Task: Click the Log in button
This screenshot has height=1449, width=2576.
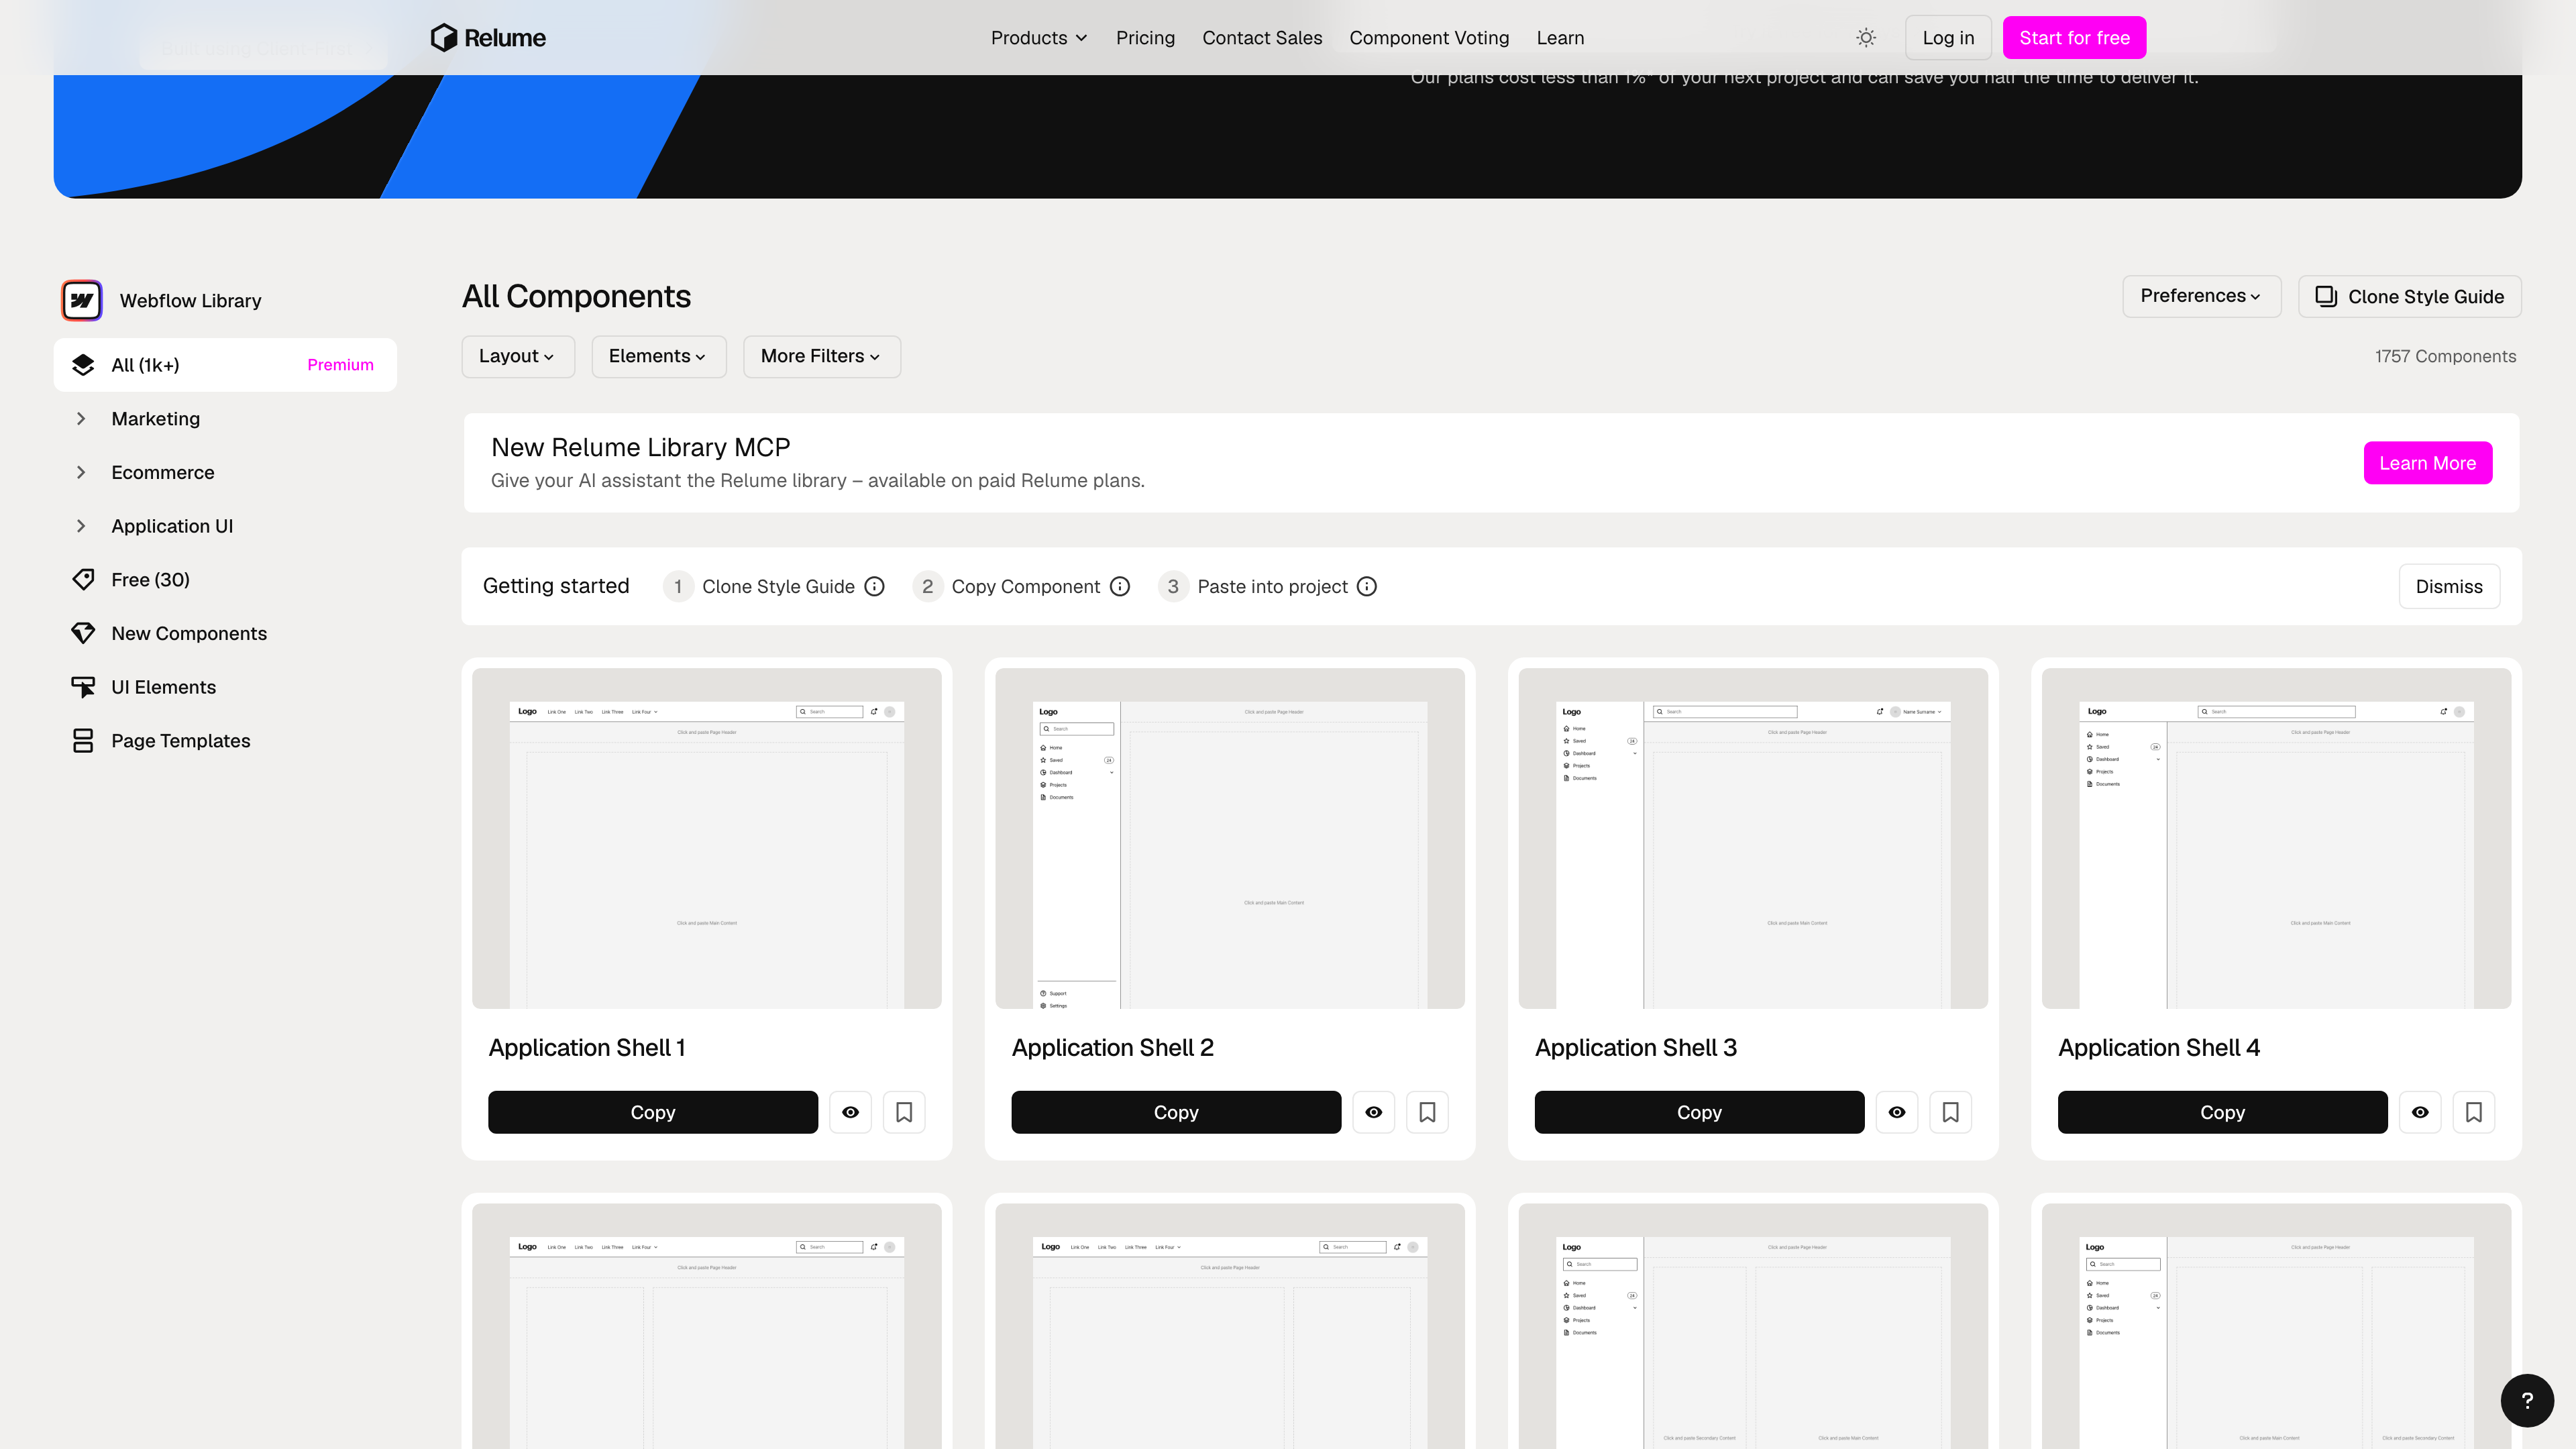Action: coord(1948,38)
